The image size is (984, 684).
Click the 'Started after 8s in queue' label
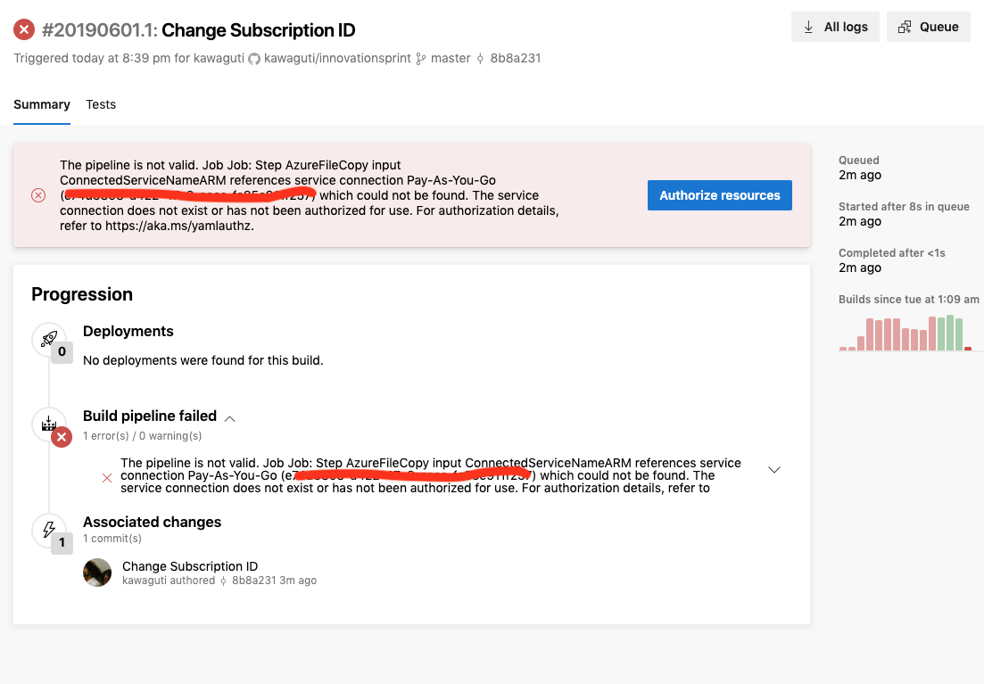904,207
